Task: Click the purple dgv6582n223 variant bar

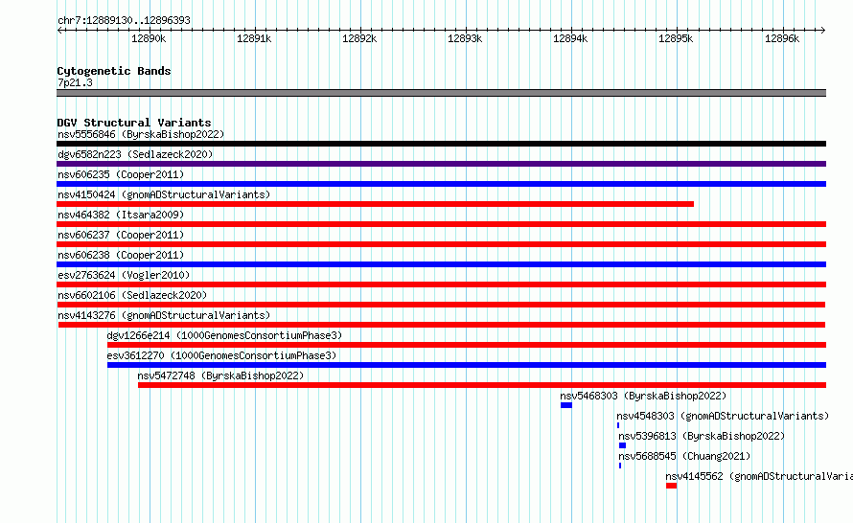Action: pyautogui.click(x=441, y=164)
